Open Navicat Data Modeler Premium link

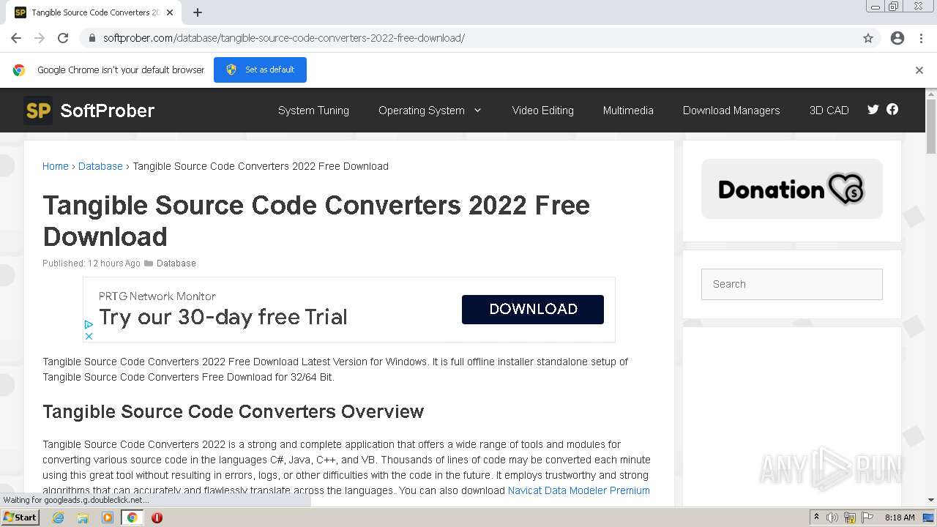[x=579, y=490]
